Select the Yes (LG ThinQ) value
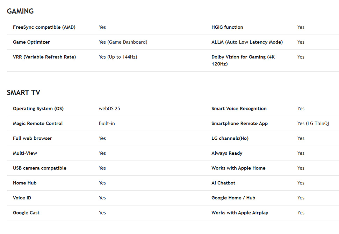Screen dimensions: 339x234 pyautogui.click(x=313, y=124)
